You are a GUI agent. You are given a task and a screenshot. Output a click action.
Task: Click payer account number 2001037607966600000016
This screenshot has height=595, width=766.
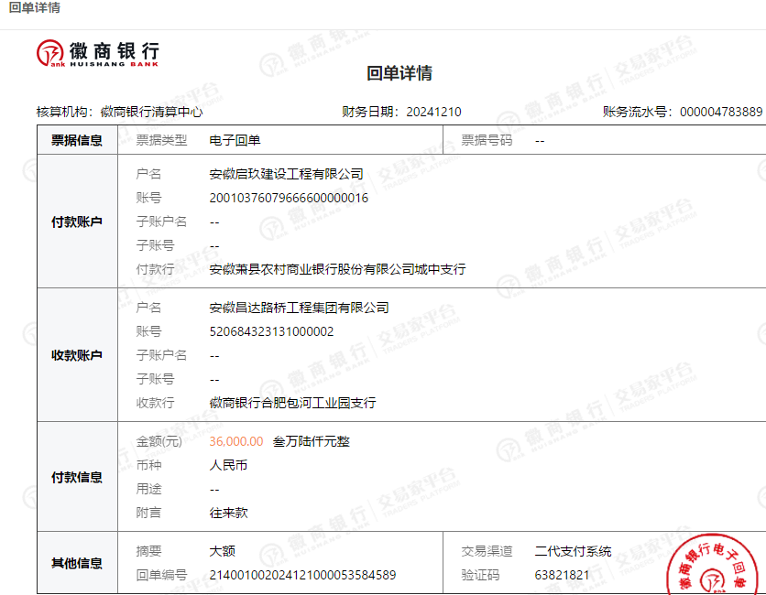click(x=289, y=198)
